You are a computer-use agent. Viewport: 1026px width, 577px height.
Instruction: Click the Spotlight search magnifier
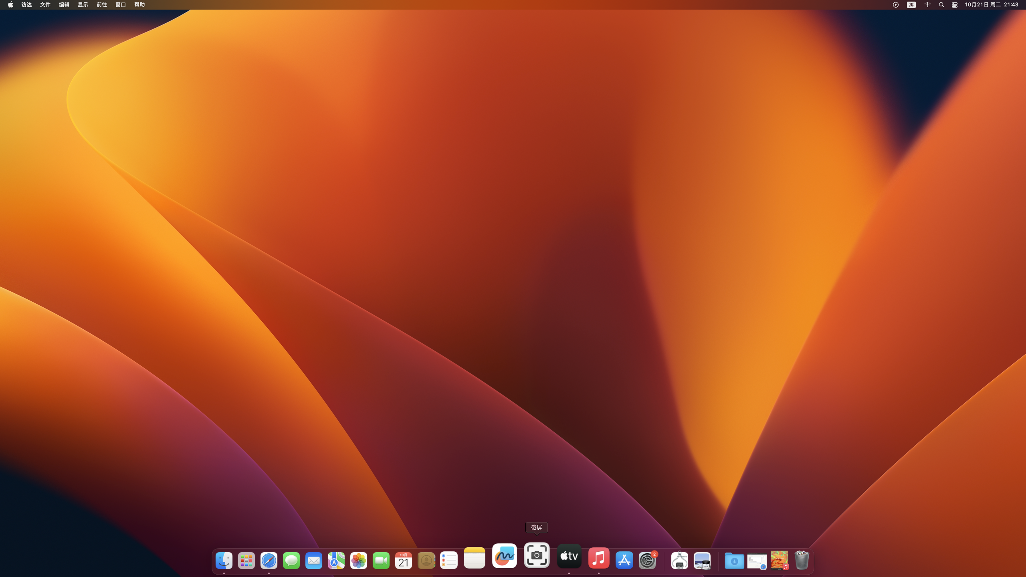coord(941,5)
